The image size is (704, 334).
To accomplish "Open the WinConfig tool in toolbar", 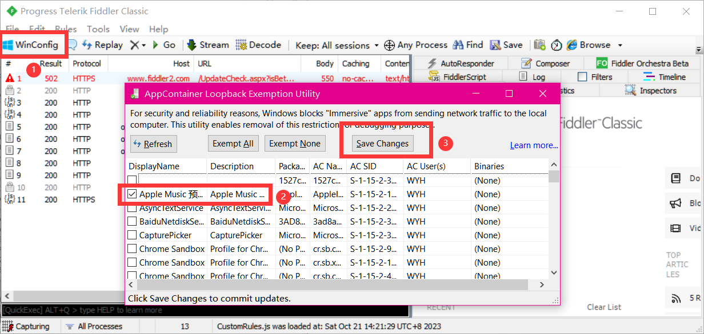I will 31,45.
